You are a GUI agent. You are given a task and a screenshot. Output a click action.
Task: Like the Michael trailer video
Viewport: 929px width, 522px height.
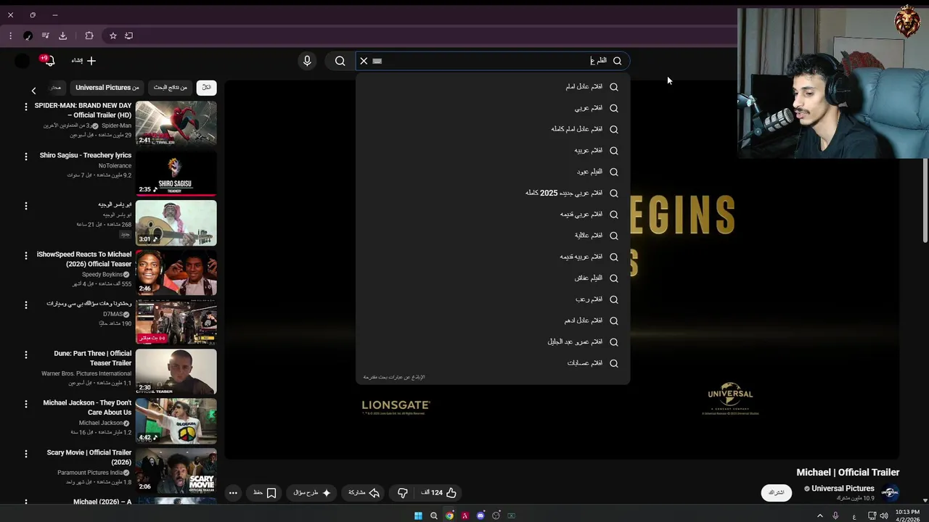coord(439,493)
